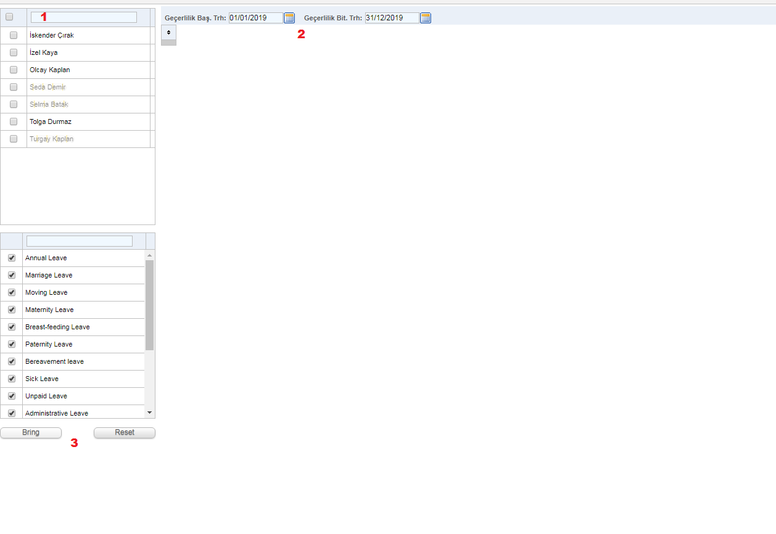Click the start date field showing 01/01/2019
This screenshot has width=776, height=534.
(x=256, y=18)
